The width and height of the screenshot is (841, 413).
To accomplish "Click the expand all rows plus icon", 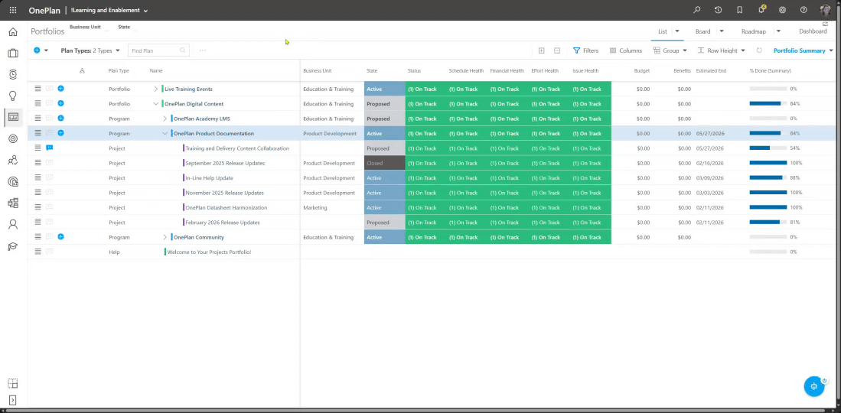I will coord(541,50).
